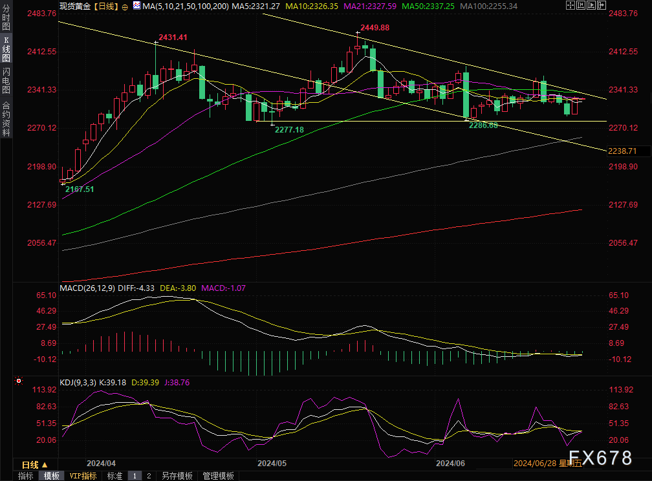Open the 日线 period selector arrow
This screenshot has height=481, width=652.
[x=45, y=465]
